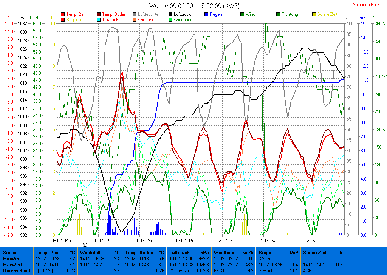
Task: Click the bright green Windböen legend square
Action: (171, 20)
